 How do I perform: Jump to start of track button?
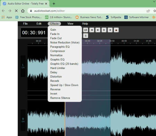click(104, 30)
